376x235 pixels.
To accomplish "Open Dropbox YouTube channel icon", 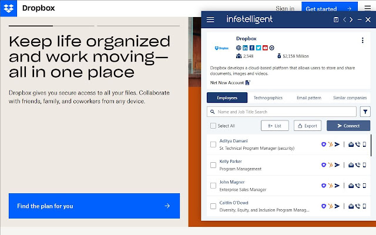I will 265,48.
